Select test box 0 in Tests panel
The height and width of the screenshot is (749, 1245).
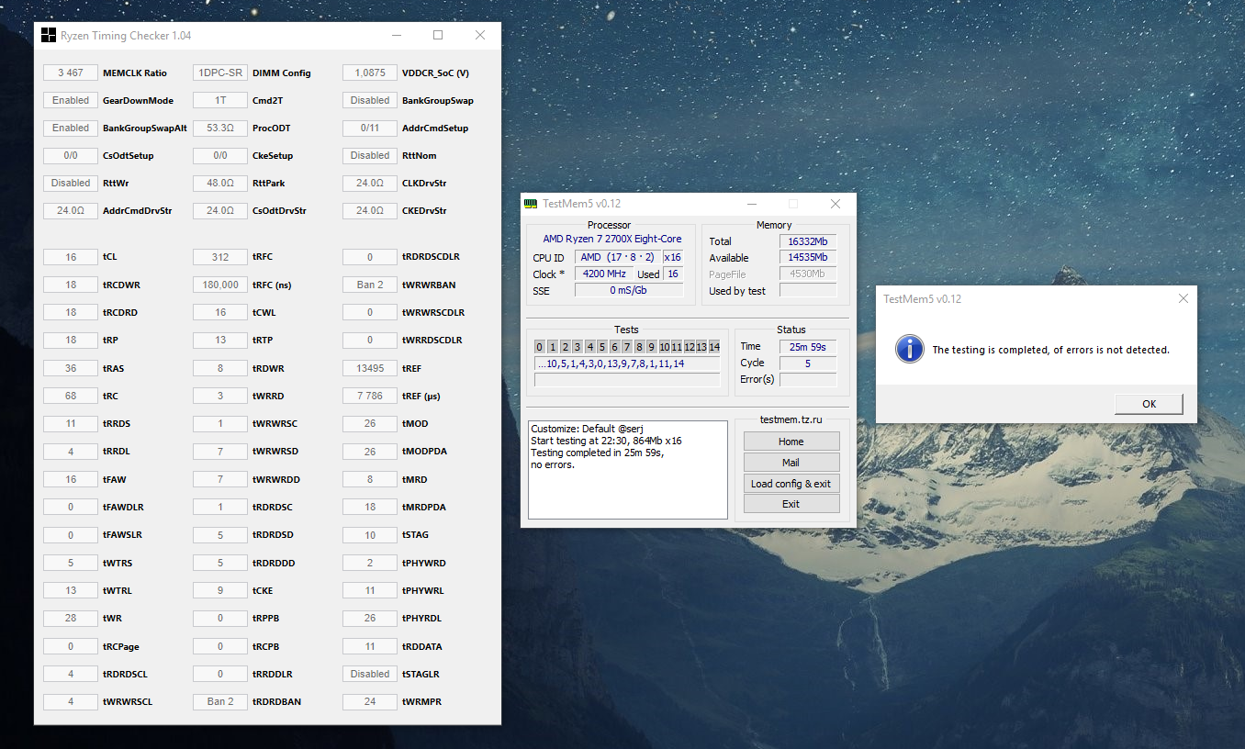(x=540, y=347)
